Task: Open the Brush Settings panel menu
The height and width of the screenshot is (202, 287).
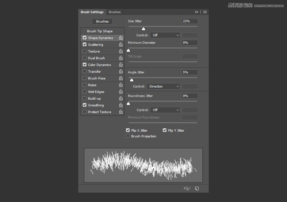Action: 205,12
